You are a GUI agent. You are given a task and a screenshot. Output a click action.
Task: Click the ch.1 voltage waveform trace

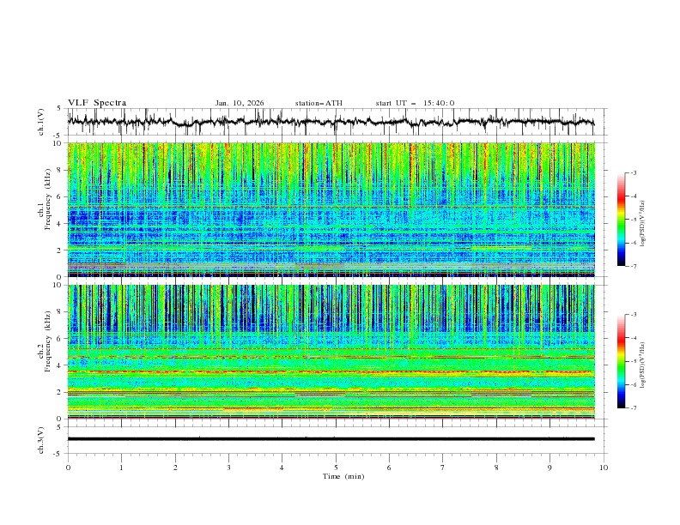[331, 122]
